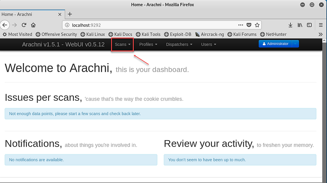Click 'You don't seem to have been up to much.' text

207,160
